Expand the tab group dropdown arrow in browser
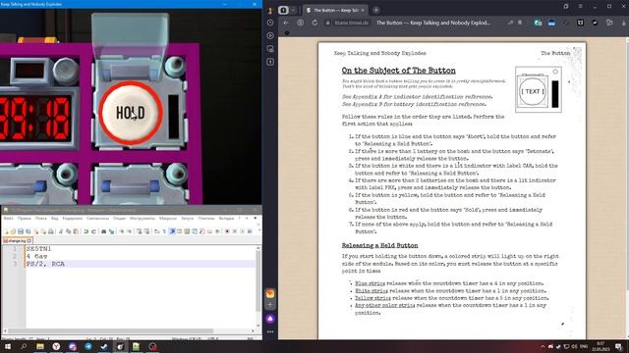 coord(293,10)
